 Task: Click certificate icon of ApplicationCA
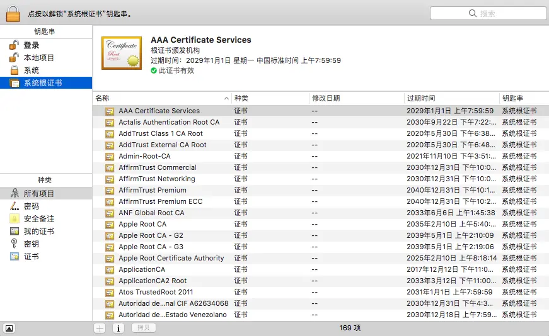pos(110,270)
